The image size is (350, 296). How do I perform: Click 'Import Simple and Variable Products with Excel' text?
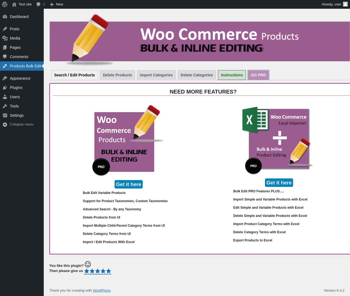(270, 199)
